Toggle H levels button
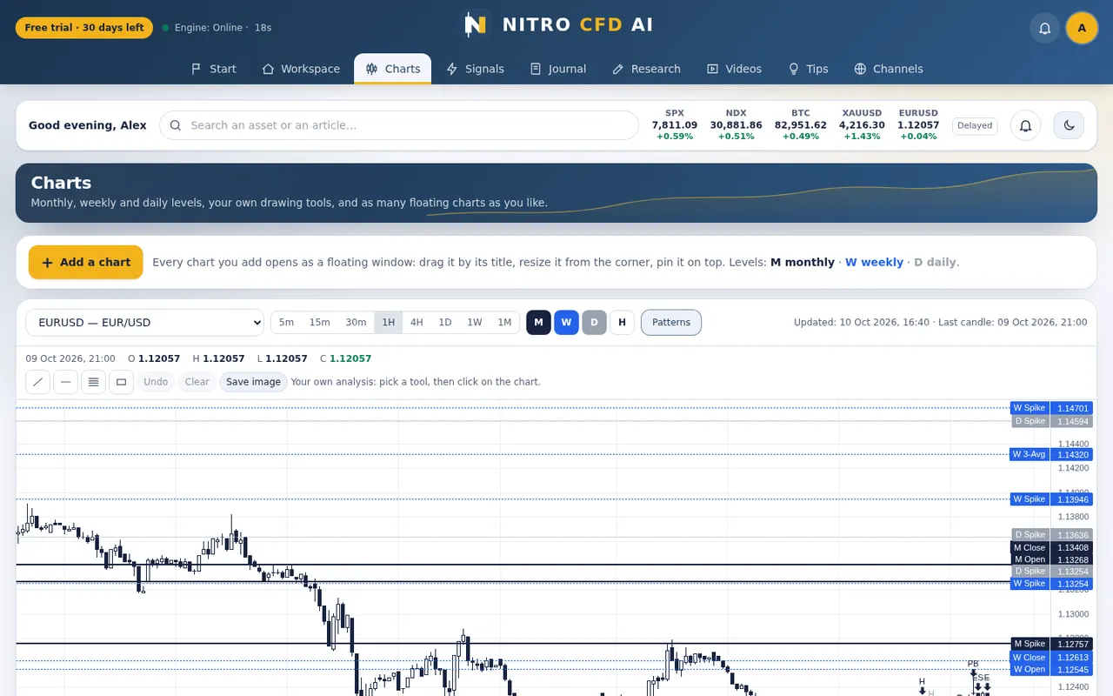This screenshot has width=1113, height=696. tap(622, 323)
